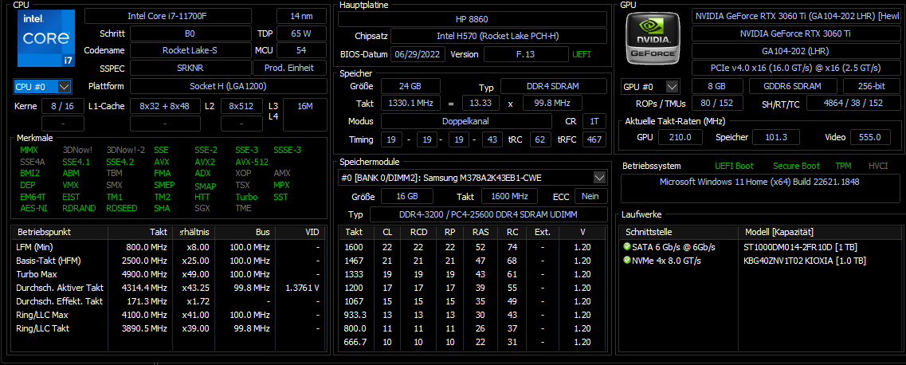
Task: Click the Turbo feature label
Action: [247, 196]
